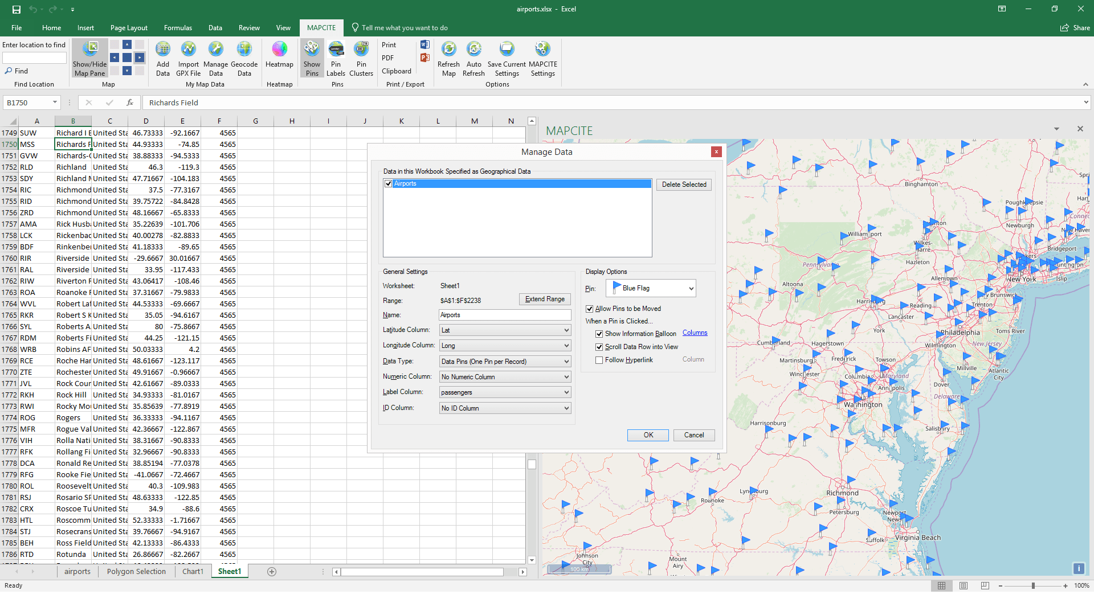
Task: Open the Polygon Selection sheet tab
Action: 136,572
